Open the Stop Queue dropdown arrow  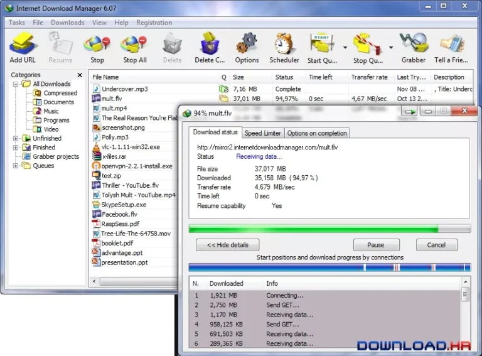coord(391,47)
